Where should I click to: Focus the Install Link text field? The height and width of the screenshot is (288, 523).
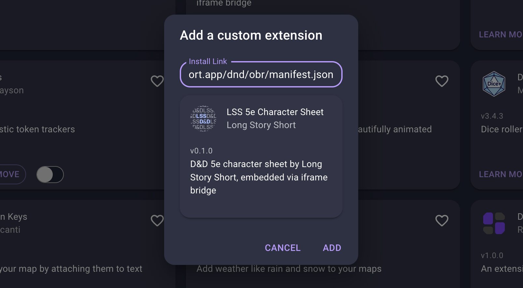click(x=261, y=74)
